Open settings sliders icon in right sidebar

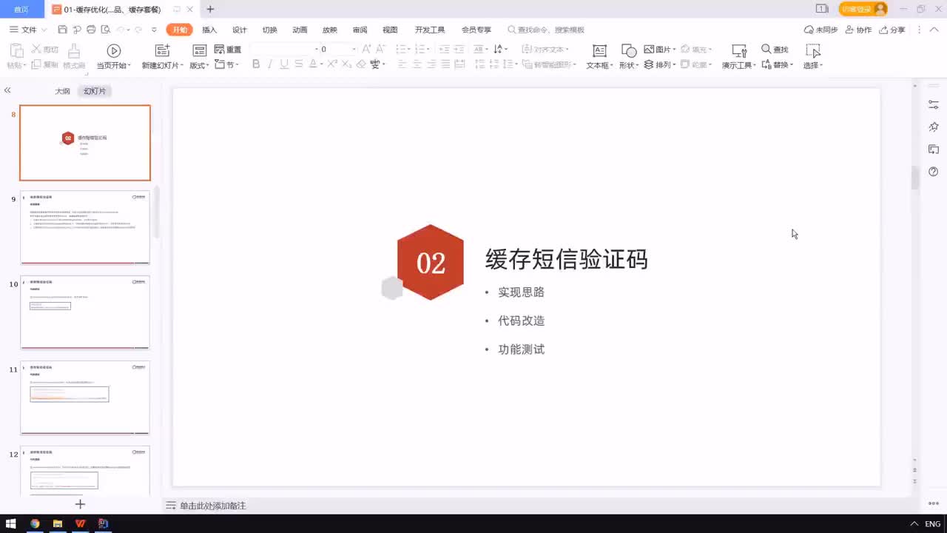[x=934, y=105]
